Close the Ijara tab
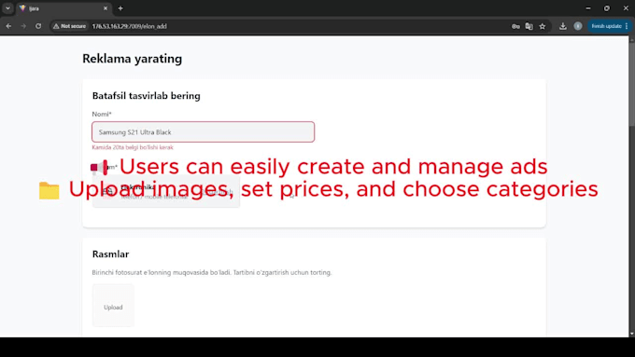This screenshot has width=635, height=357. pyautogui.click(x=106, y=8)
